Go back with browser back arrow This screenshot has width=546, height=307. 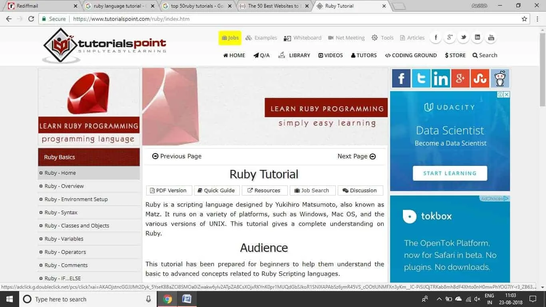coord(9,19)
